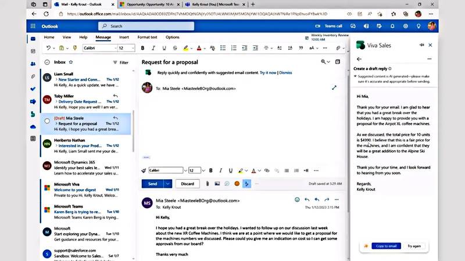
Task: Open the ribbon font size dropdown
Action: point(133,48)
